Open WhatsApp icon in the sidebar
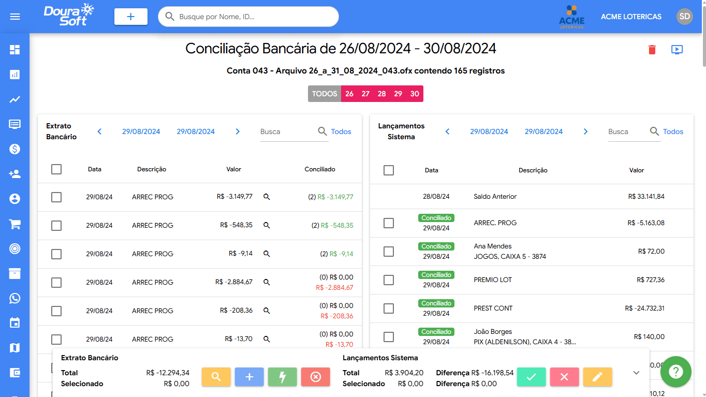706x397 pixels. coord(14,298)
